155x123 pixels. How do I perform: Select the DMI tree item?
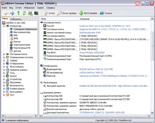click(x=15, y=35)
